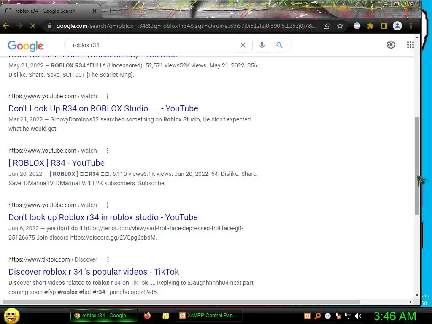Toggle the Chrome side panel icon
This screenshot has width=432, height=324.
[384, 26]
